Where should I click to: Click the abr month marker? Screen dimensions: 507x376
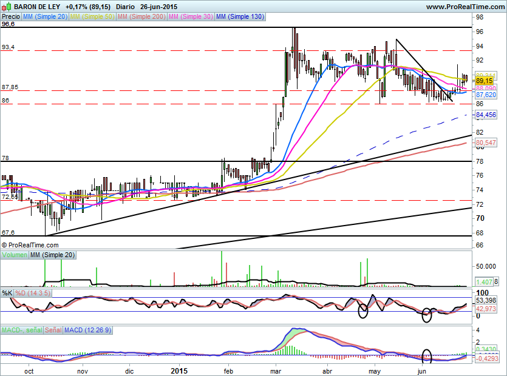(327, 371)
